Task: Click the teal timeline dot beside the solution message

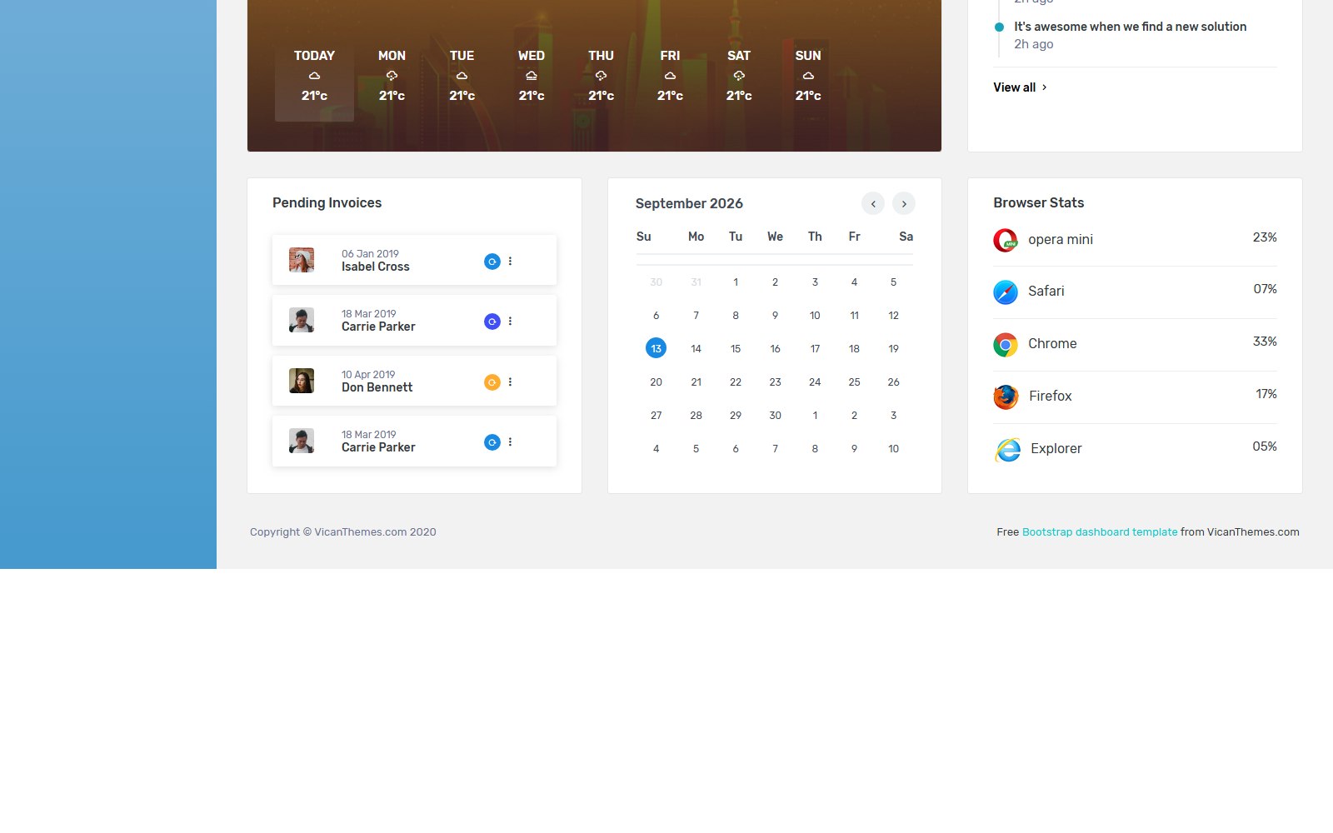Action: tap(999, 27)
